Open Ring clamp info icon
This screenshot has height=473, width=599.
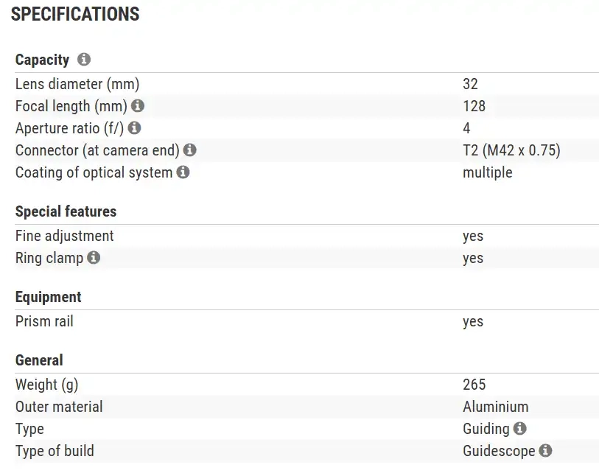94,258
